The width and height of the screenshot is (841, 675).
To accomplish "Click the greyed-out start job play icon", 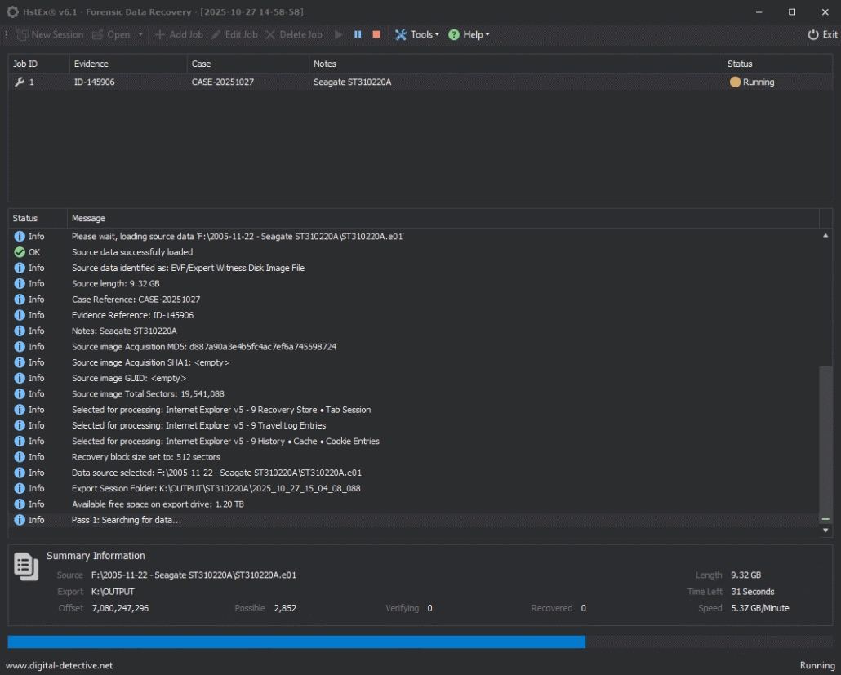I will point(339,34).
